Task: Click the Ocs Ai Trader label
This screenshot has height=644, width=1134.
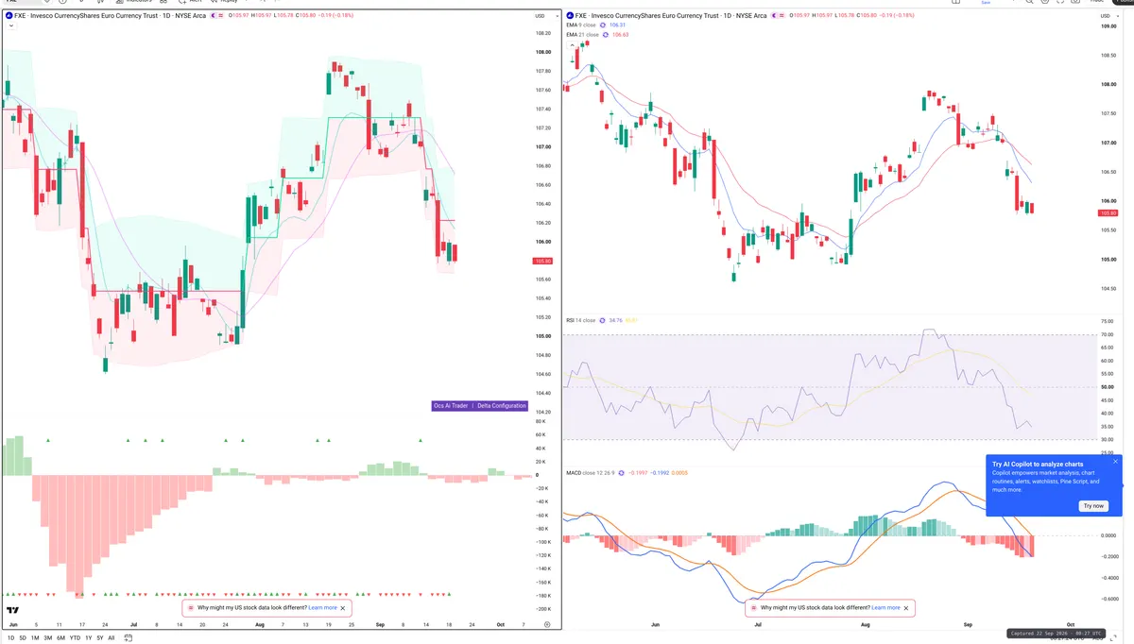Action: (x=451, y=406)
